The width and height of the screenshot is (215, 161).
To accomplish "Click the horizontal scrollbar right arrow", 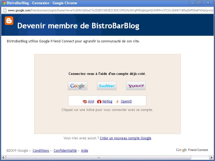I will [x=211, y=158].
